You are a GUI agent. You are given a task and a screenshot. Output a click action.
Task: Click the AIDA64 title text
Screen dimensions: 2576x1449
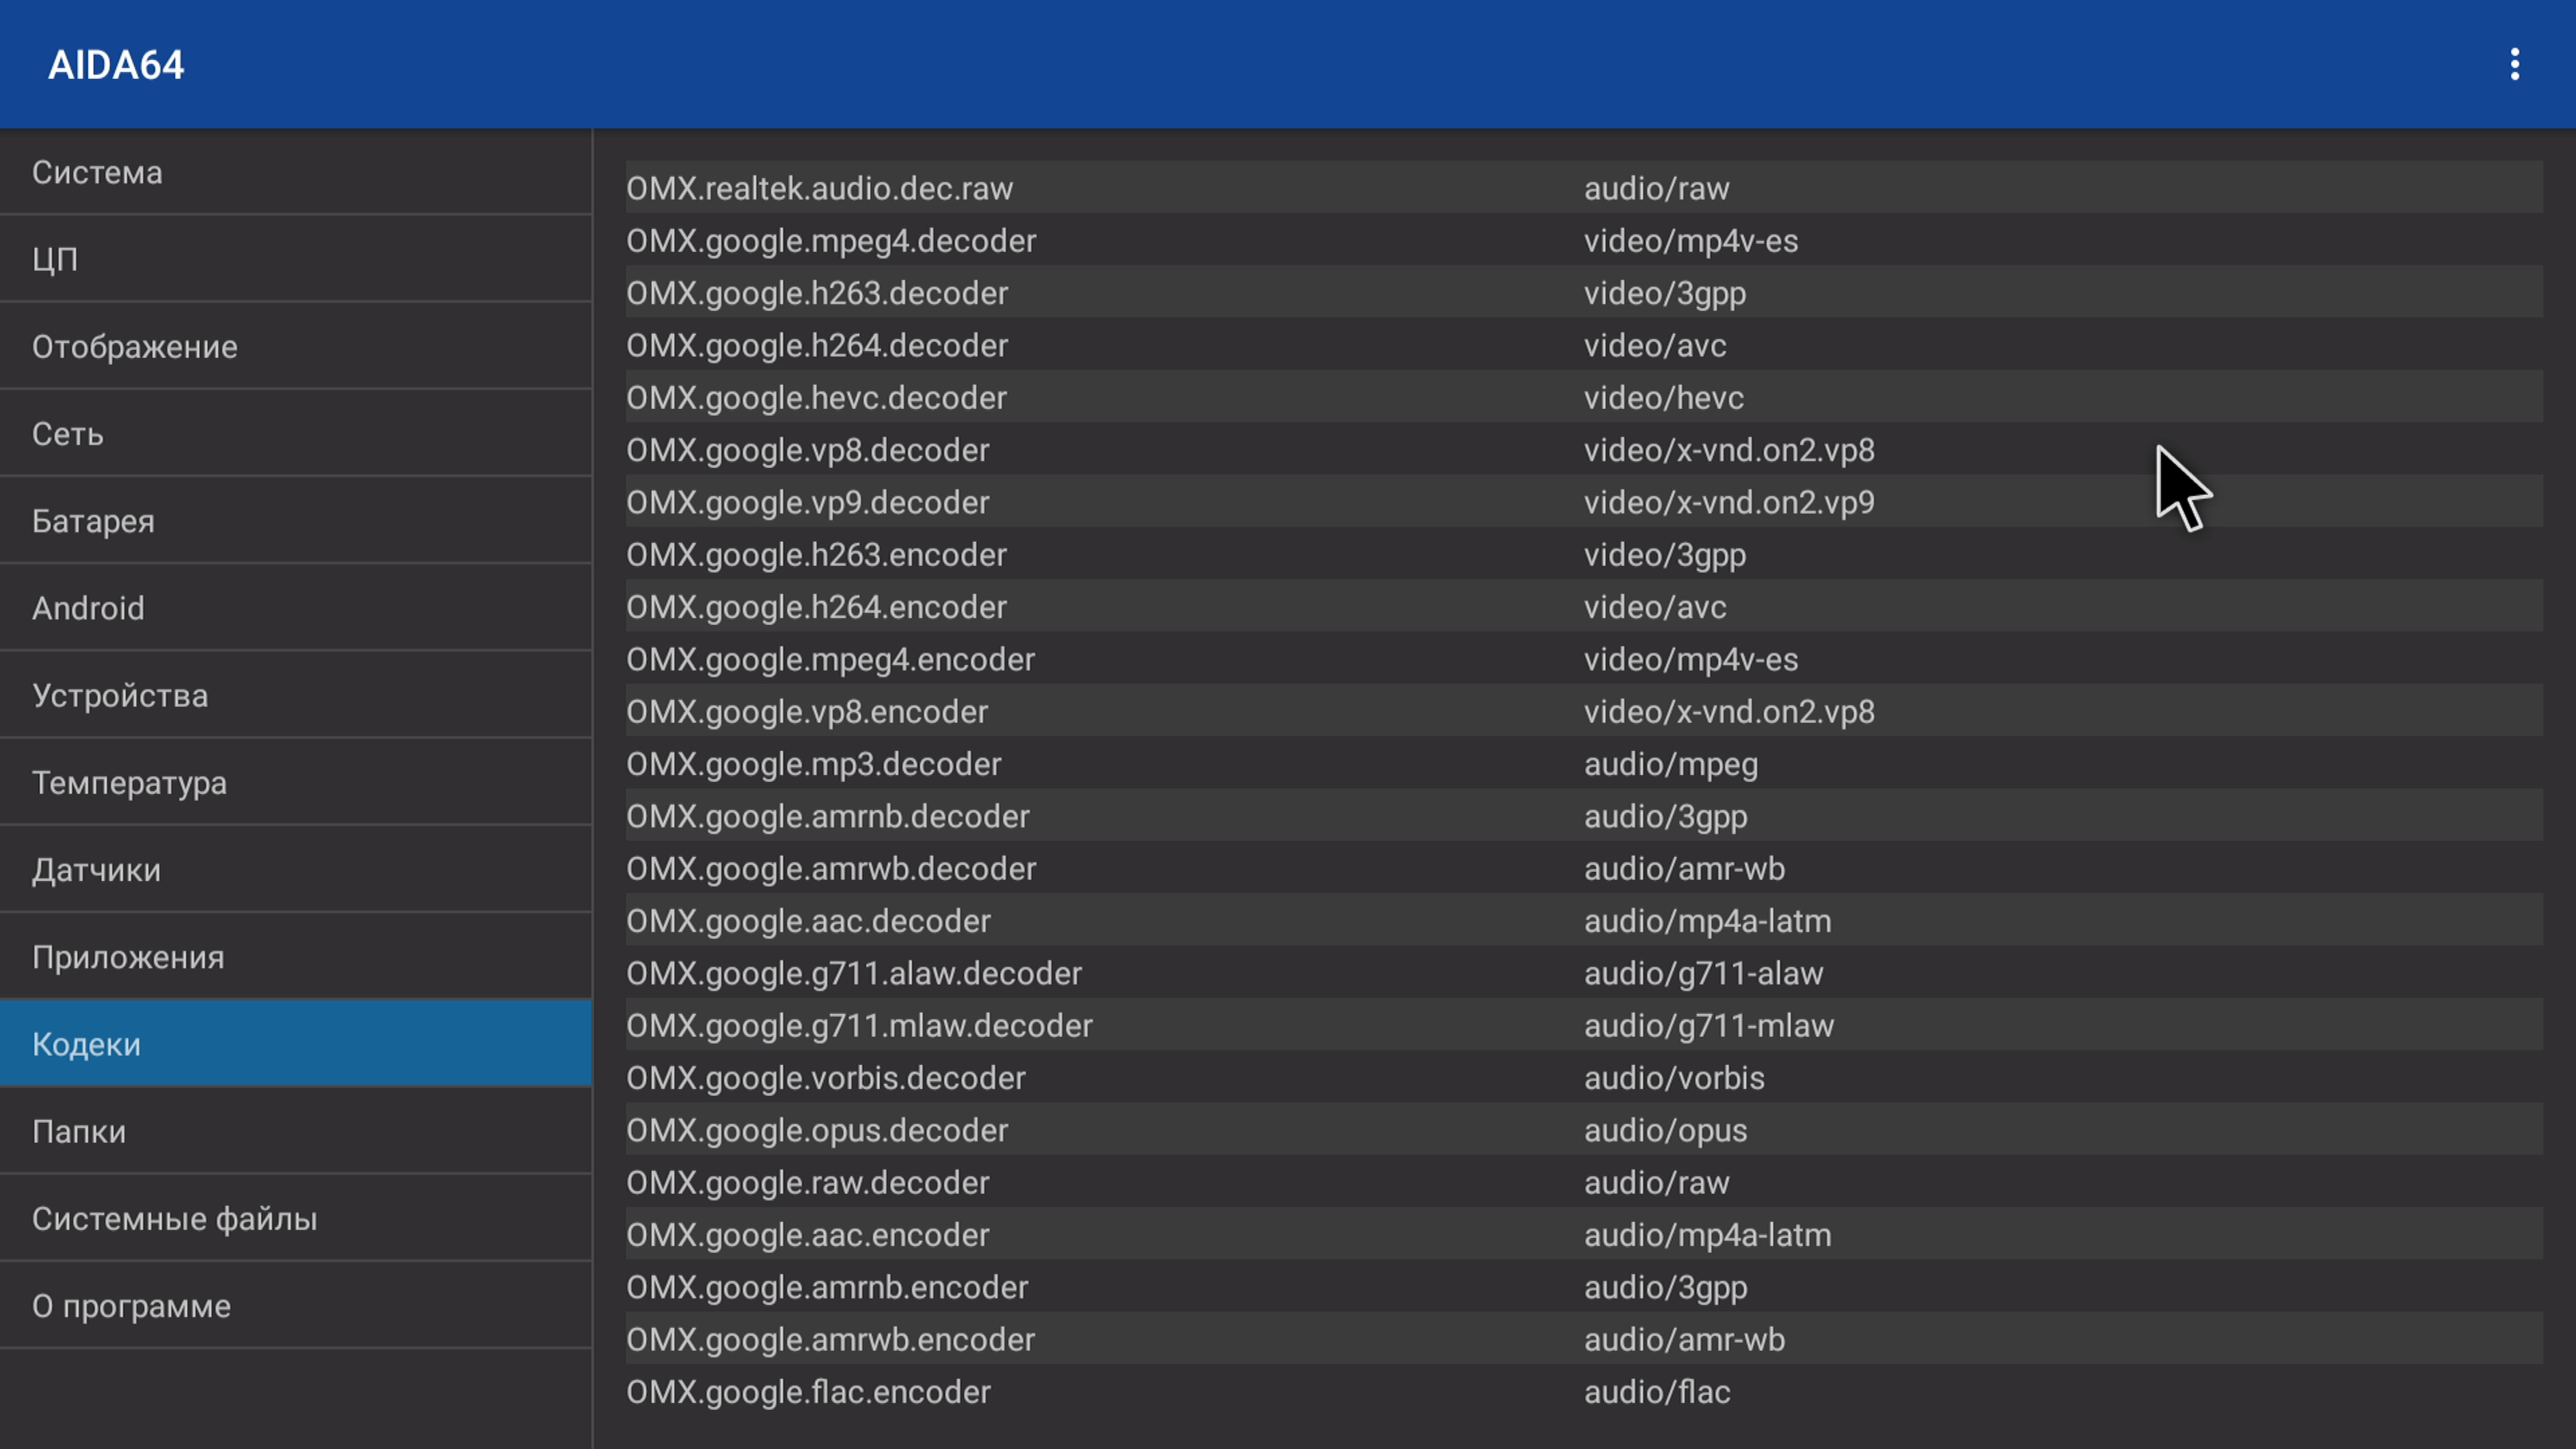click(116, 65)
